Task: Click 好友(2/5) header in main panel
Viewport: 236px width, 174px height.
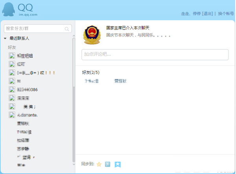Action: pos(90,72)
